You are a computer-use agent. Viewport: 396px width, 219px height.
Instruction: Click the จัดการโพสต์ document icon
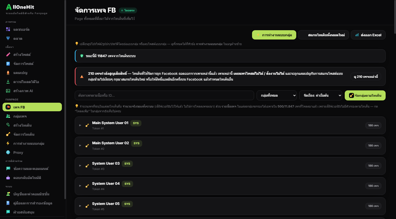(8, 64)
